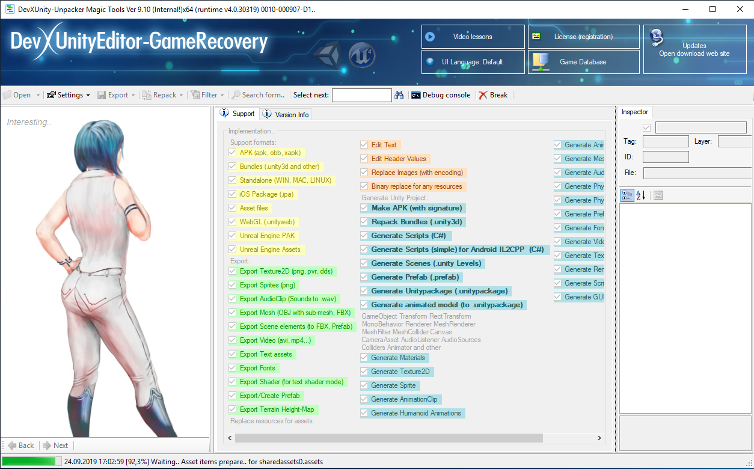Expand the Repack dropdown arrow
The width and height of the screenshot is (754, 469).
(181, 95)
